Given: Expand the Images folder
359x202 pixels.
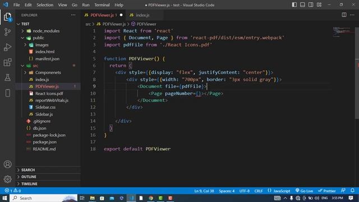Looking at the screenshot, I should (48, 45).
